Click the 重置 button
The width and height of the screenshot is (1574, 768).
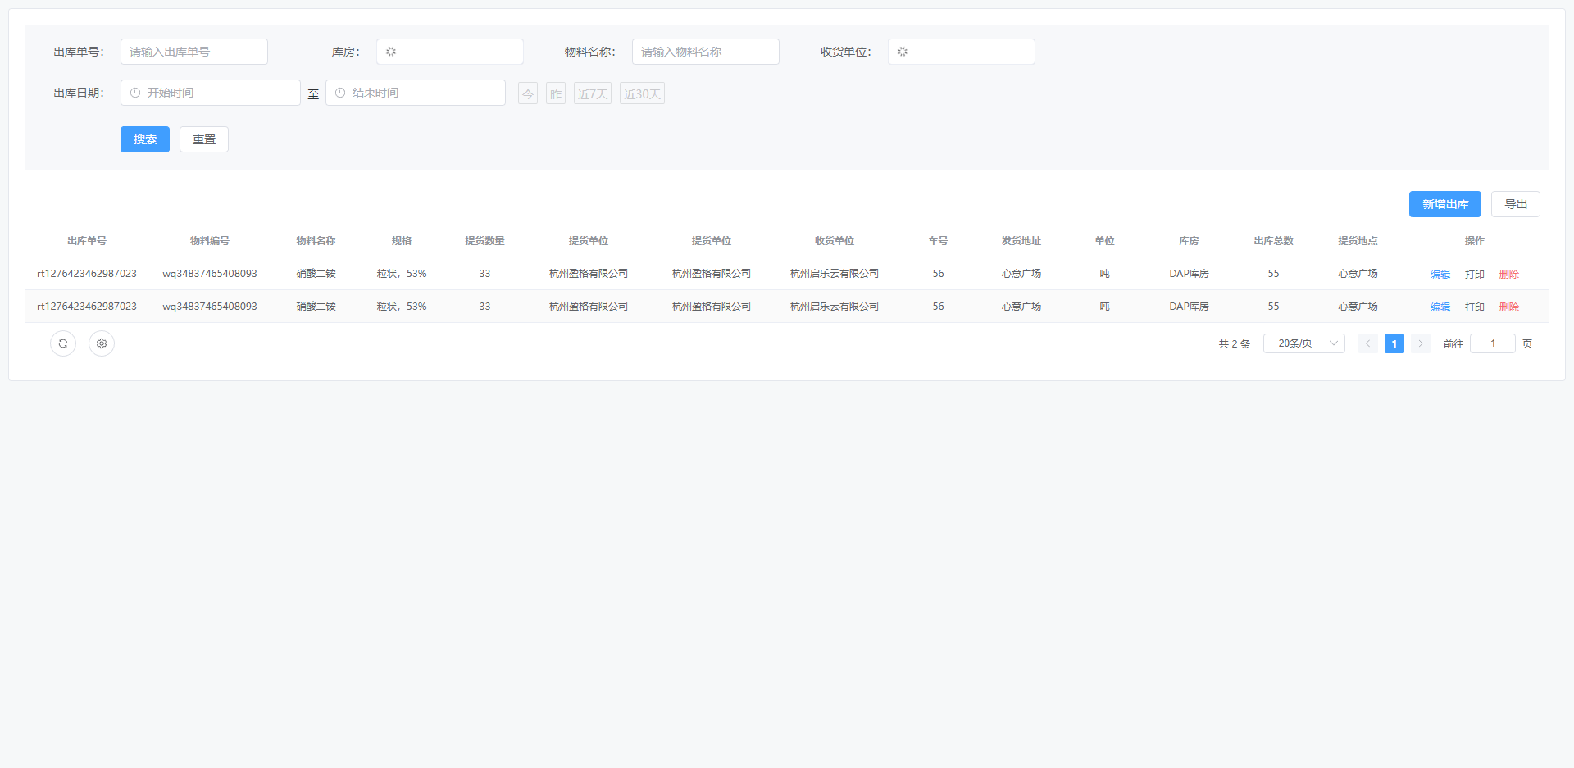pos(204,139)
